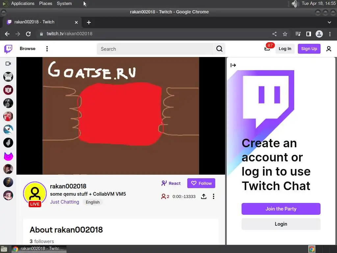Open the Applications menu

[x=23, y=3]
